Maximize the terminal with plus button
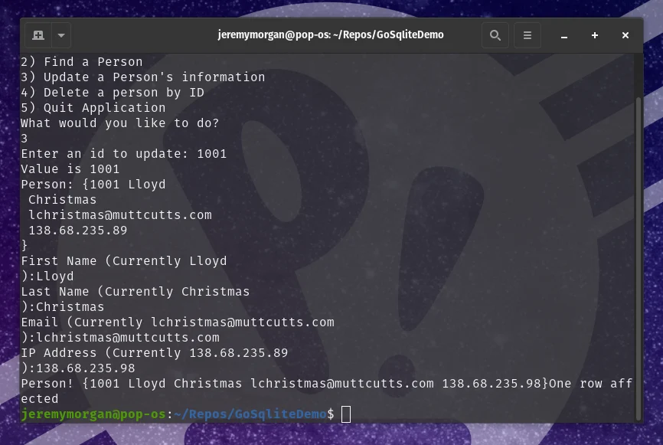Image resolution: width=663 pixels, height=445 pixels. click(x=595, y=35)
